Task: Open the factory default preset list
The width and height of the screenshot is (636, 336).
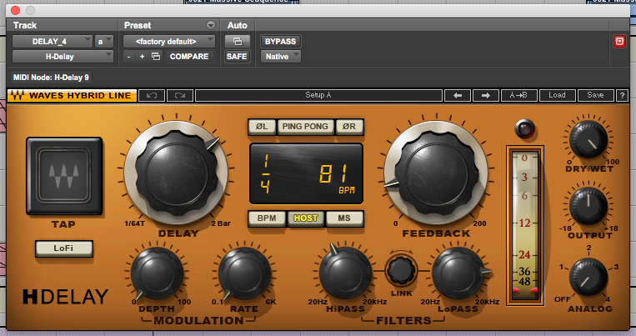Action: point(169,42)
